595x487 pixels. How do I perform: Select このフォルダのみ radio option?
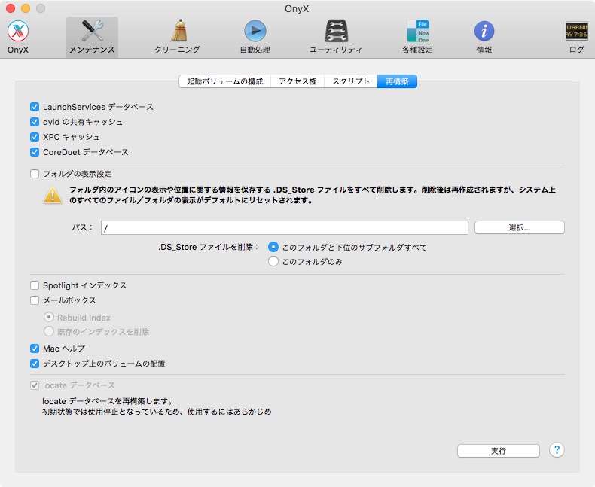tap(273, 261)
